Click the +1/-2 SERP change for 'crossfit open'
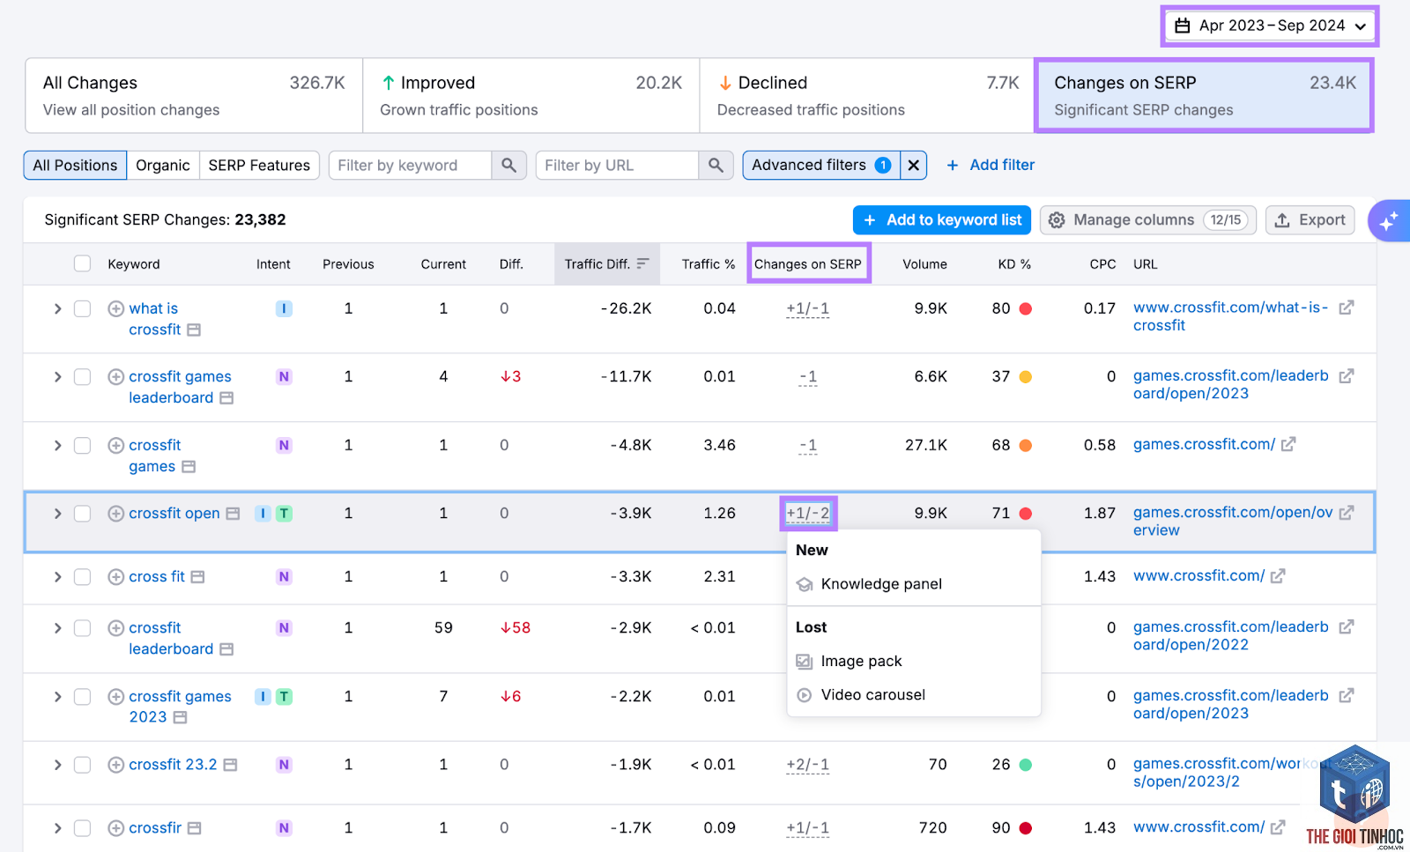 click(x=808, y=513)
